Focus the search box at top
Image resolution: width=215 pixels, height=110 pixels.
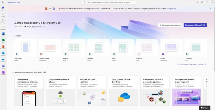coord(109,2)
